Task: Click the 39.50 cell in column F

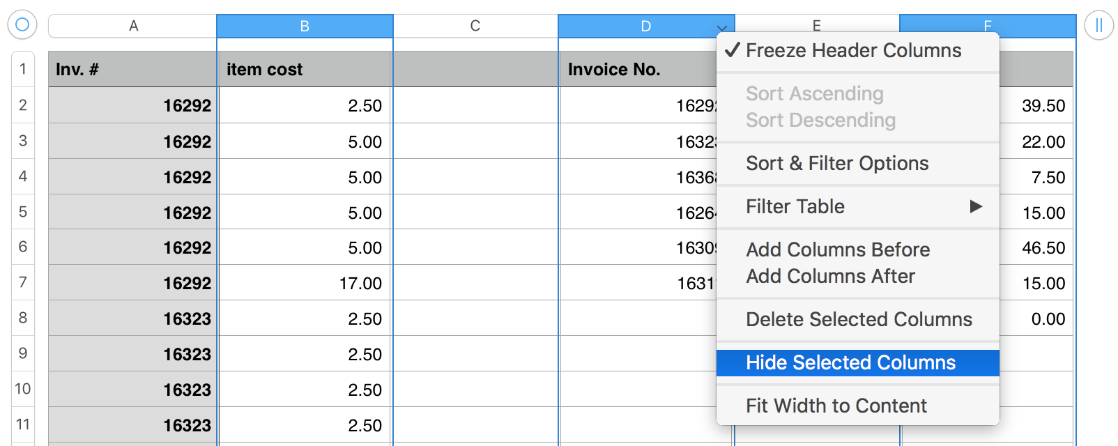Action: coord(1036,105)
